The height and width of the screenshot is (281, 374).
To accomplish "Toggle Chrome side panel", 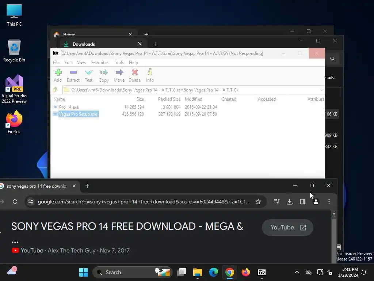I will (x=303, y=202).
